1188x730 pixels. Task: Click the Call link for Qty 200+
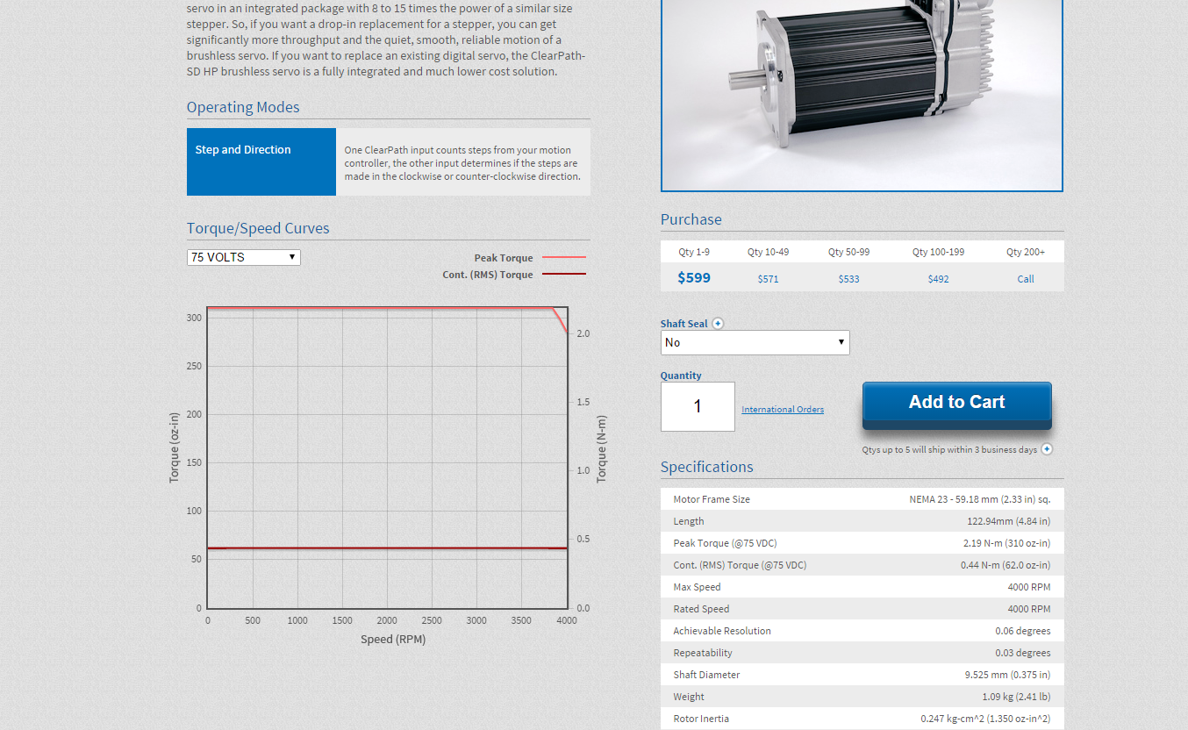(x=1025, y=279)
